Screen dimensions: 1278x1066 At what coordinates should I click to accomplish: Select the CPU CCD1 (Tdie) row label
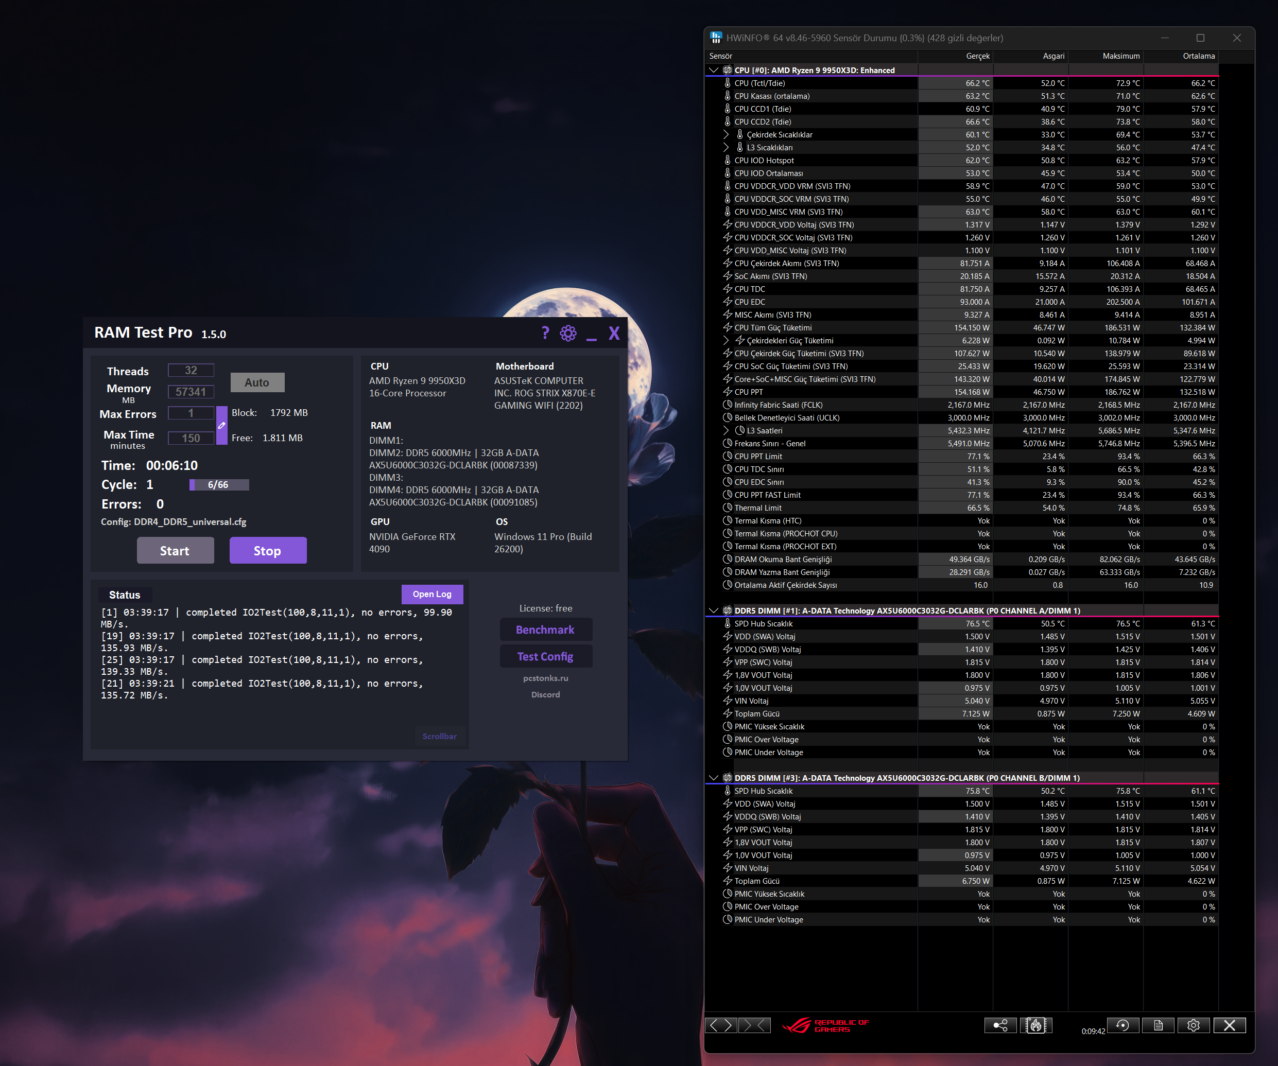763,109
